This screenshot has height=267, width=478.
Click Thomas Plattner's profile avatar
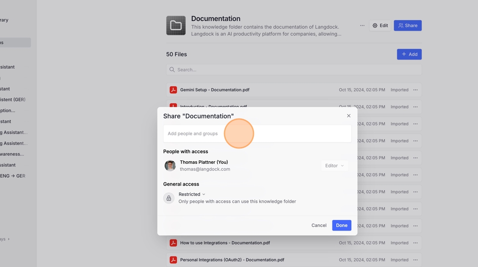(x=170, y=165)
